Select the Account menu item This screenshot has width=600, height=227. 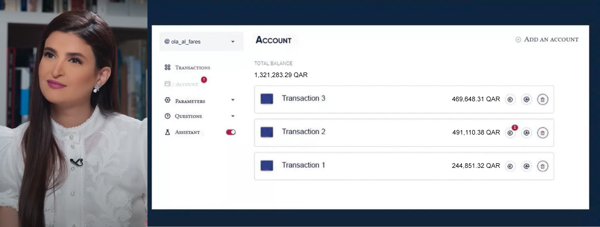(x=187, y=84)
